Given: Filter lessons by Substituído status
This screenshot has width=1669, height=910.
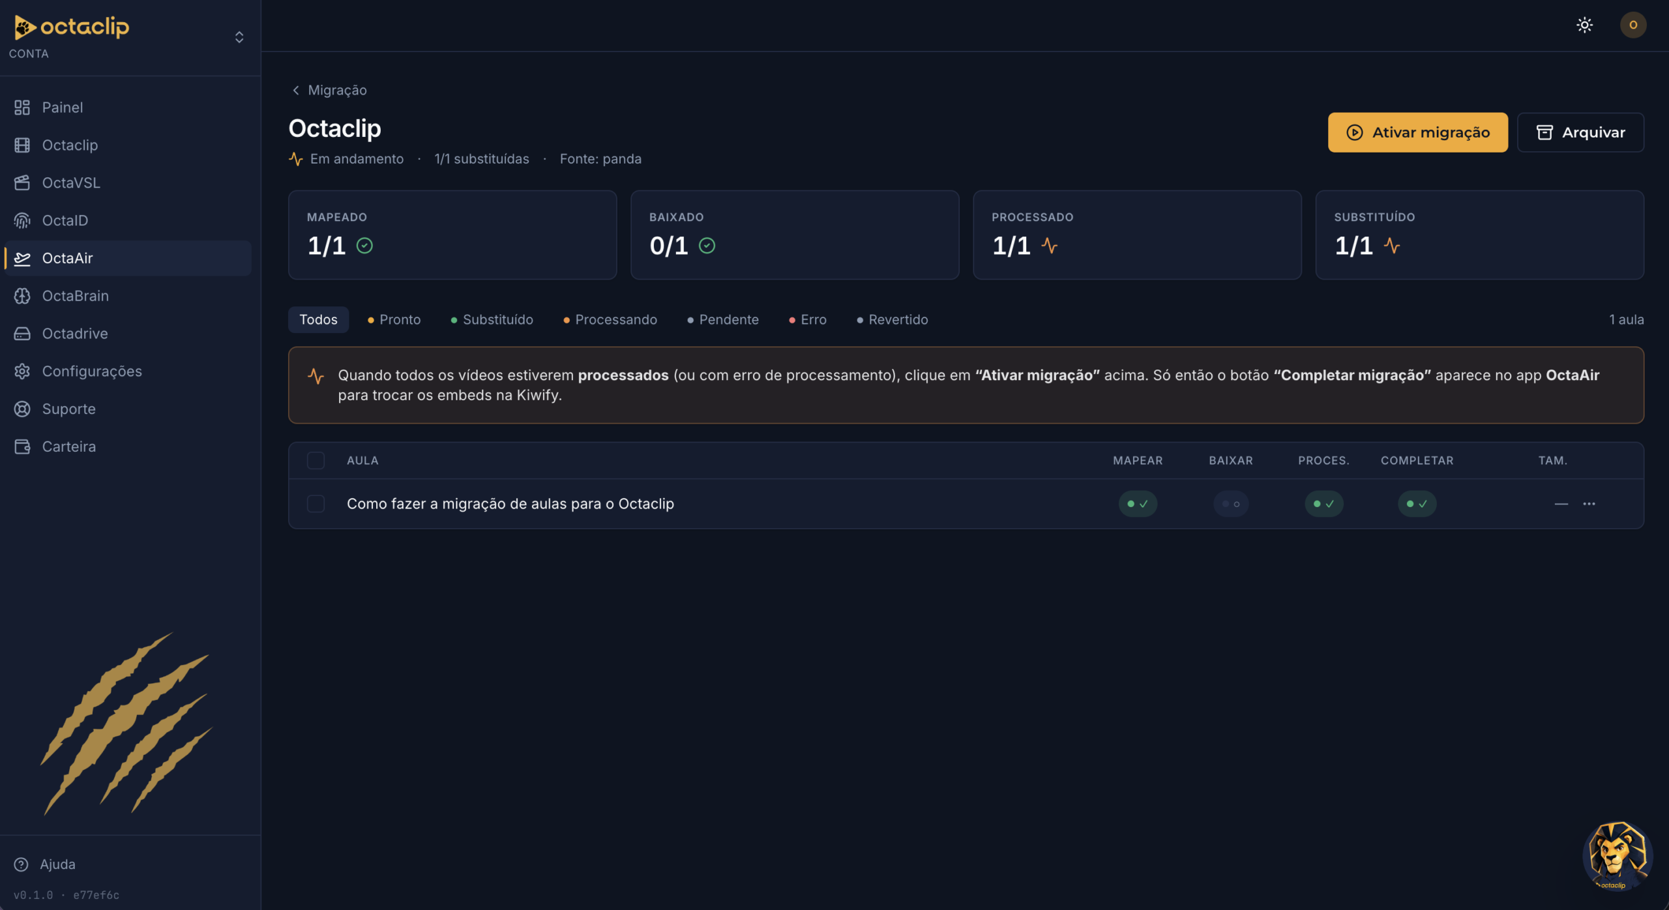Looking at the screenshot, I should pos(492,320).
